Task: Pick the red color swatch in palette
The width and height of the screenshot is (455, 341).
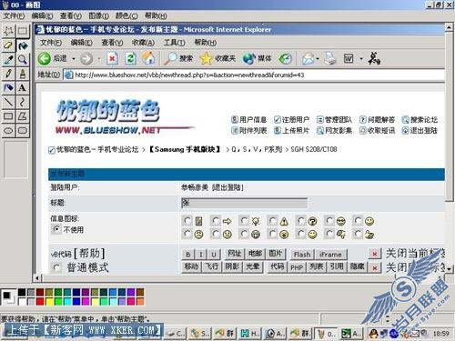Action: (x=40, y=301)
